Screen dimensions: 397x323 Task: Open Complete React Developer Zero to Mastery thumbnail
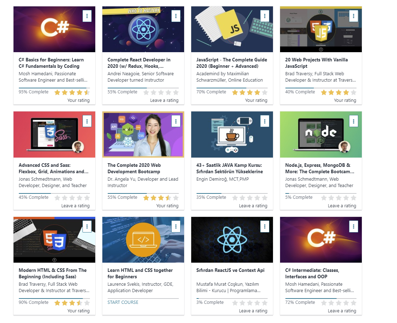click(143, 29)
